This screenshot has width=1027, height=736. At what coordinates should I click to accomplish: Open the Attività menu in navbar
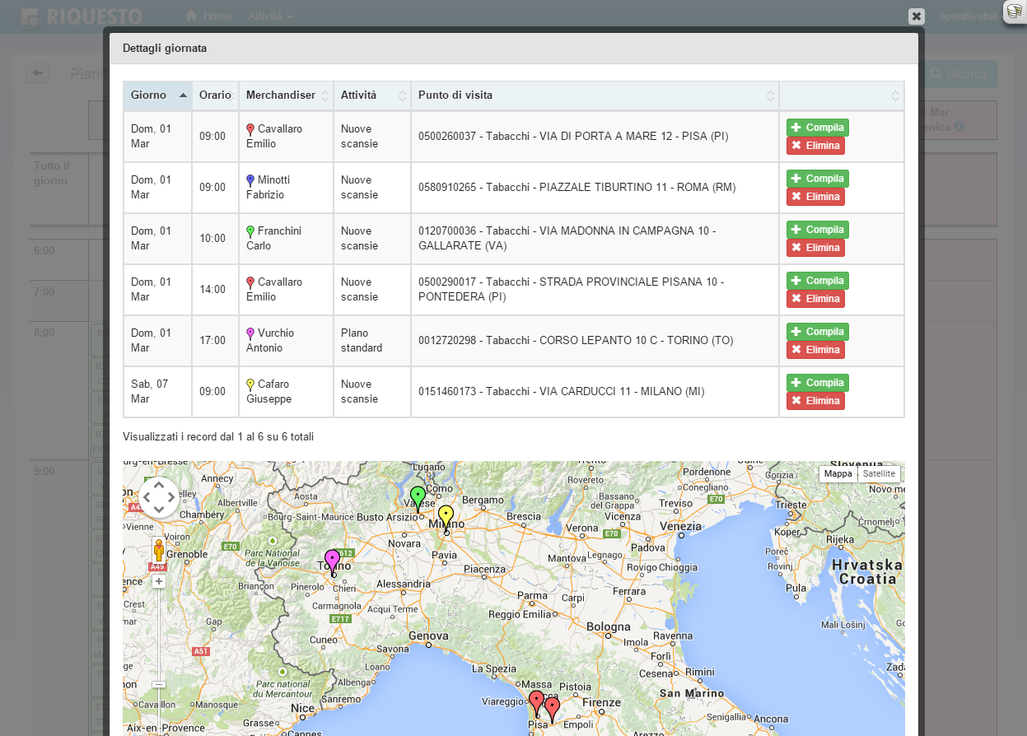point(269,16)
